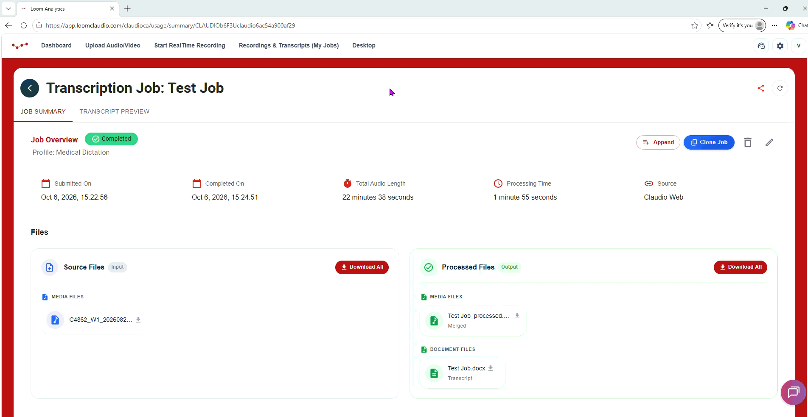Click the Claudio Web source value

[x=664, y=197]
